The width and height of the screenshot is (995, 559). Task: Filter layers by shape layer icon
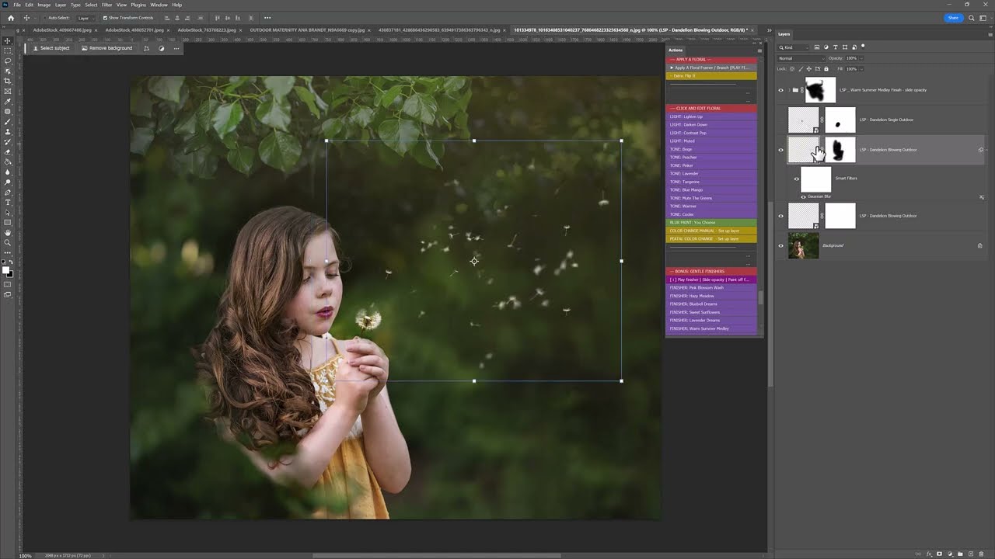pyautogui.click(x=845, y=47)
